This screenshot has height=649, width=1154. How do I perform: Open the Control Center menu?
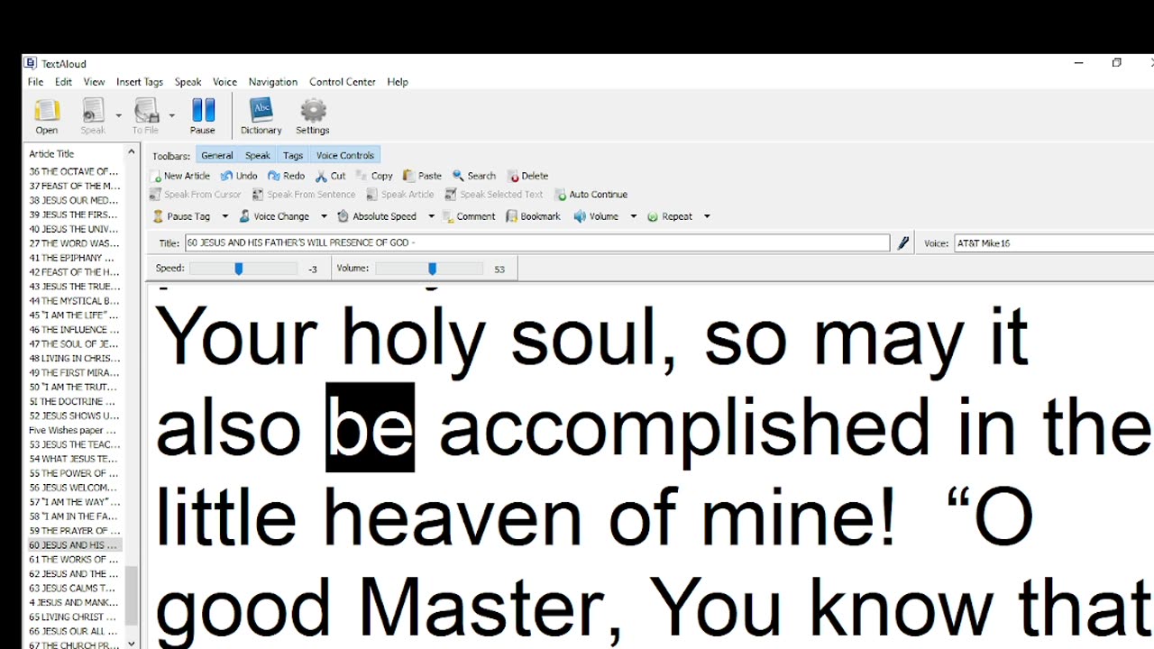click(x=343, y=82)
